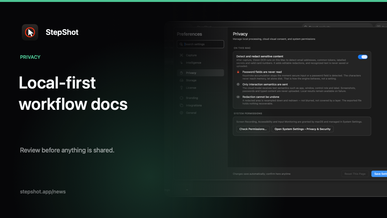Viewport: 387px width, 218px height.
Task: Click the globe icon beside interaction semantics
Action: click(238, 84)
